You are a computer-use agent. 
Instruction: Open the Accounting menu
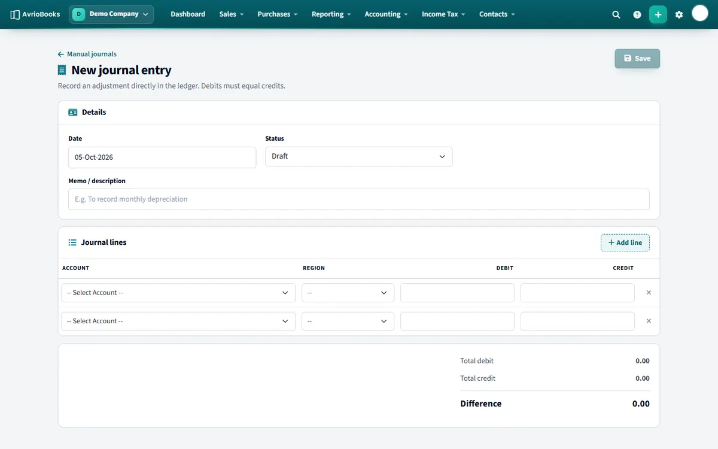click(387, 14)
